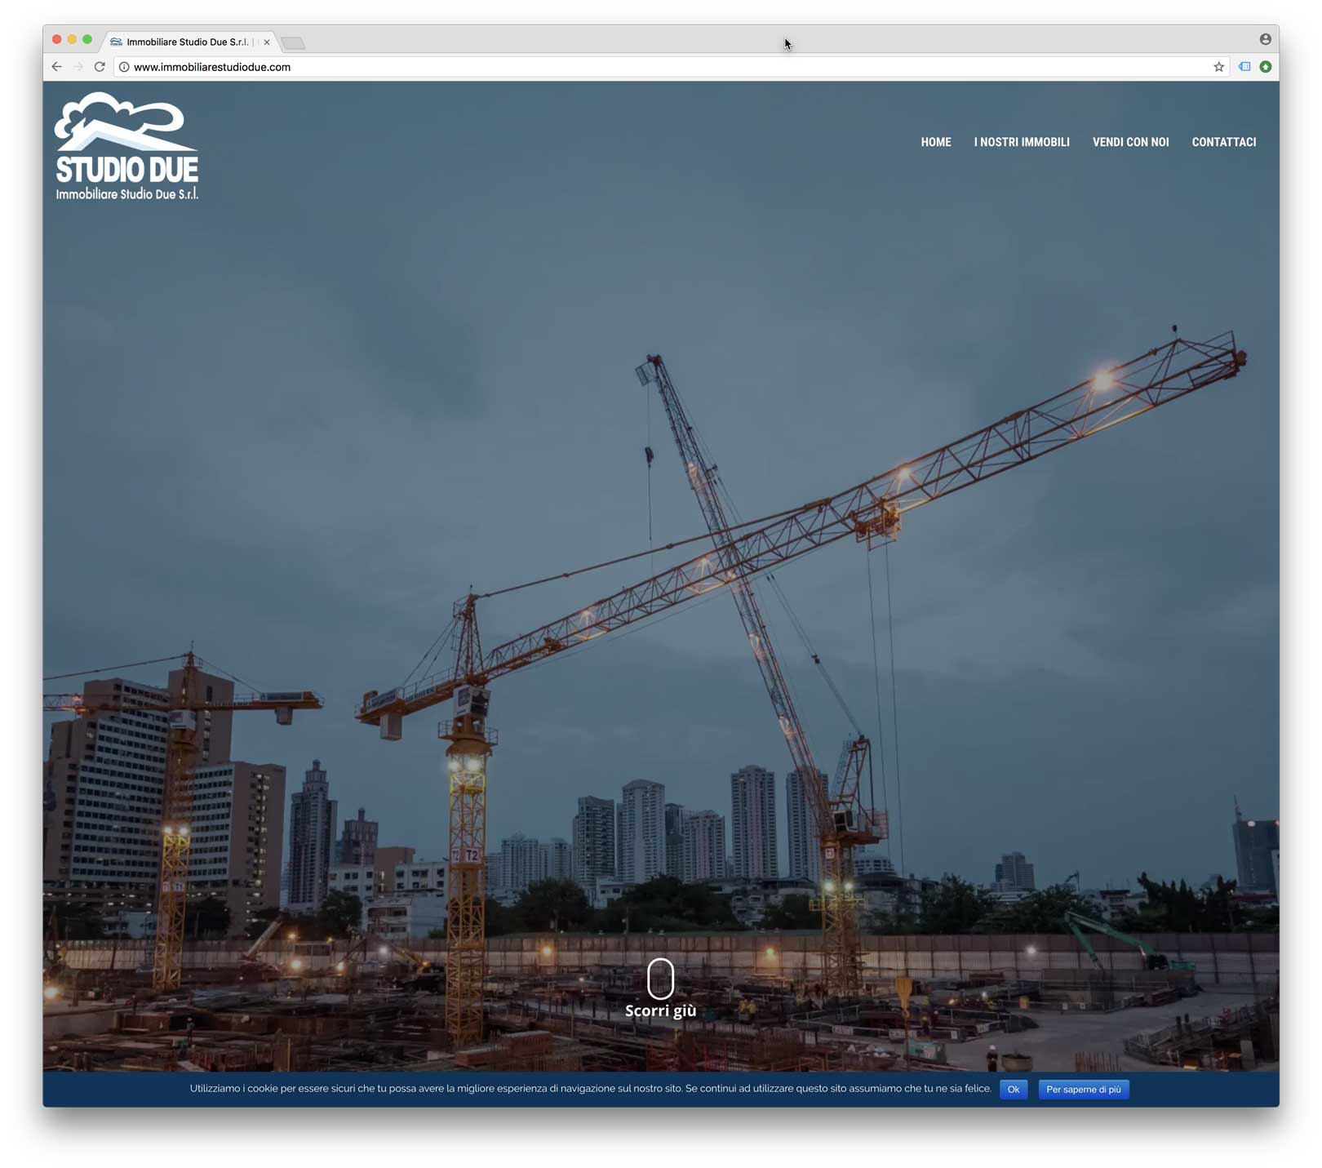
Task: Click the browser forward arrow
Action: click(x=78, y=67)
